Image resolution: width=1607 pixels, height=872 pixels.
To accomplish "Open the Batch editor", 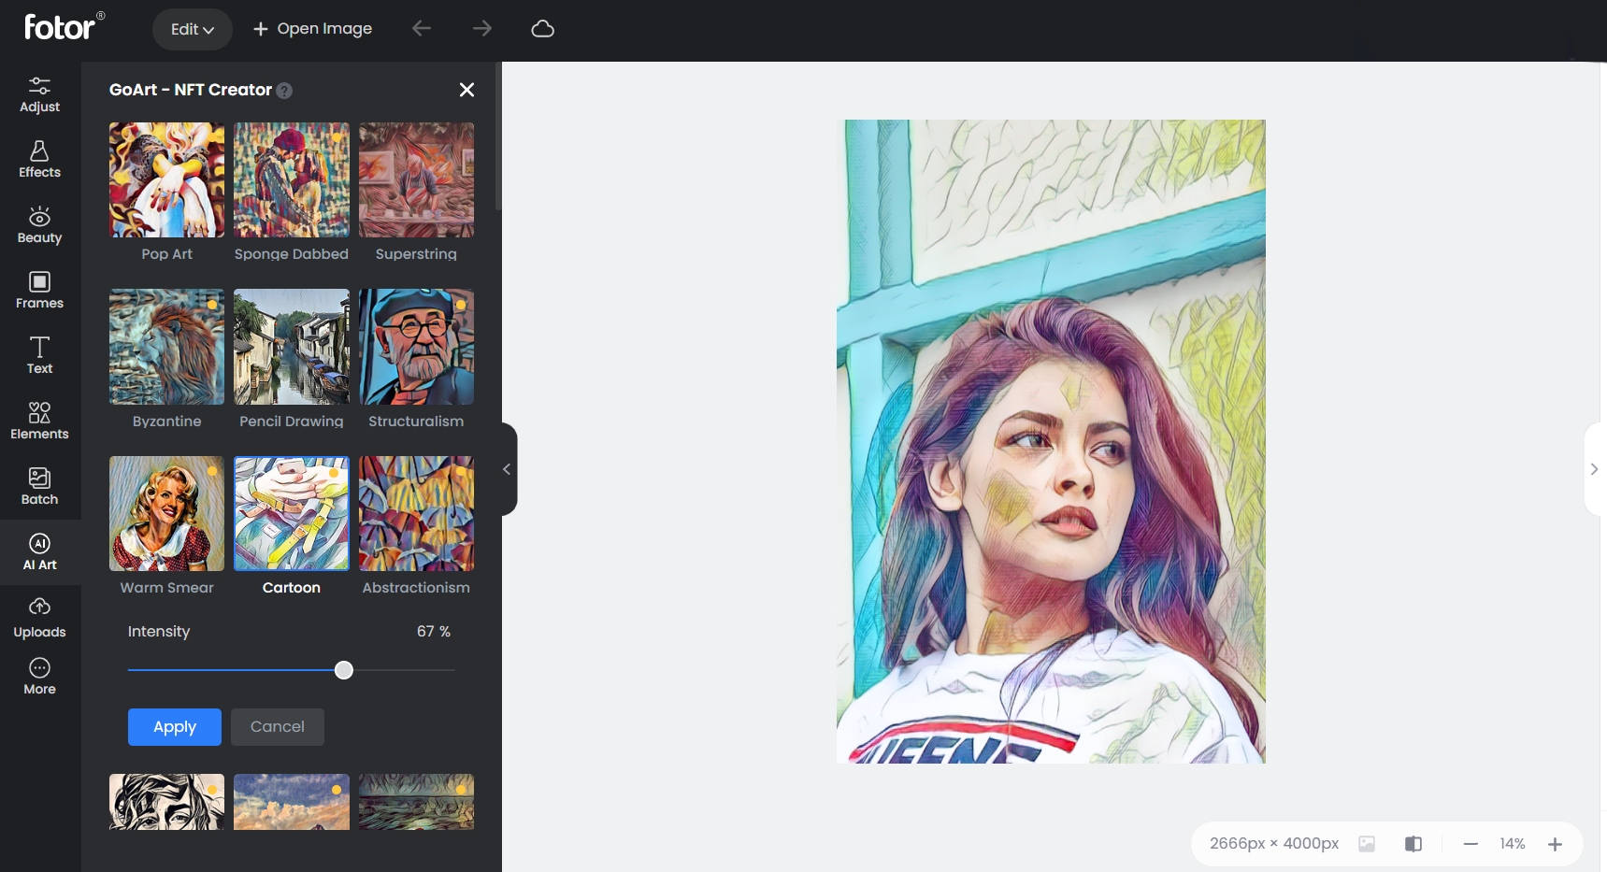I will click(39, 487).
